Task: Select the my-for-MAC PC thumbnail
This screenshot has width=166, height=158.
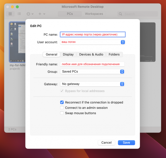Action: 17,42
